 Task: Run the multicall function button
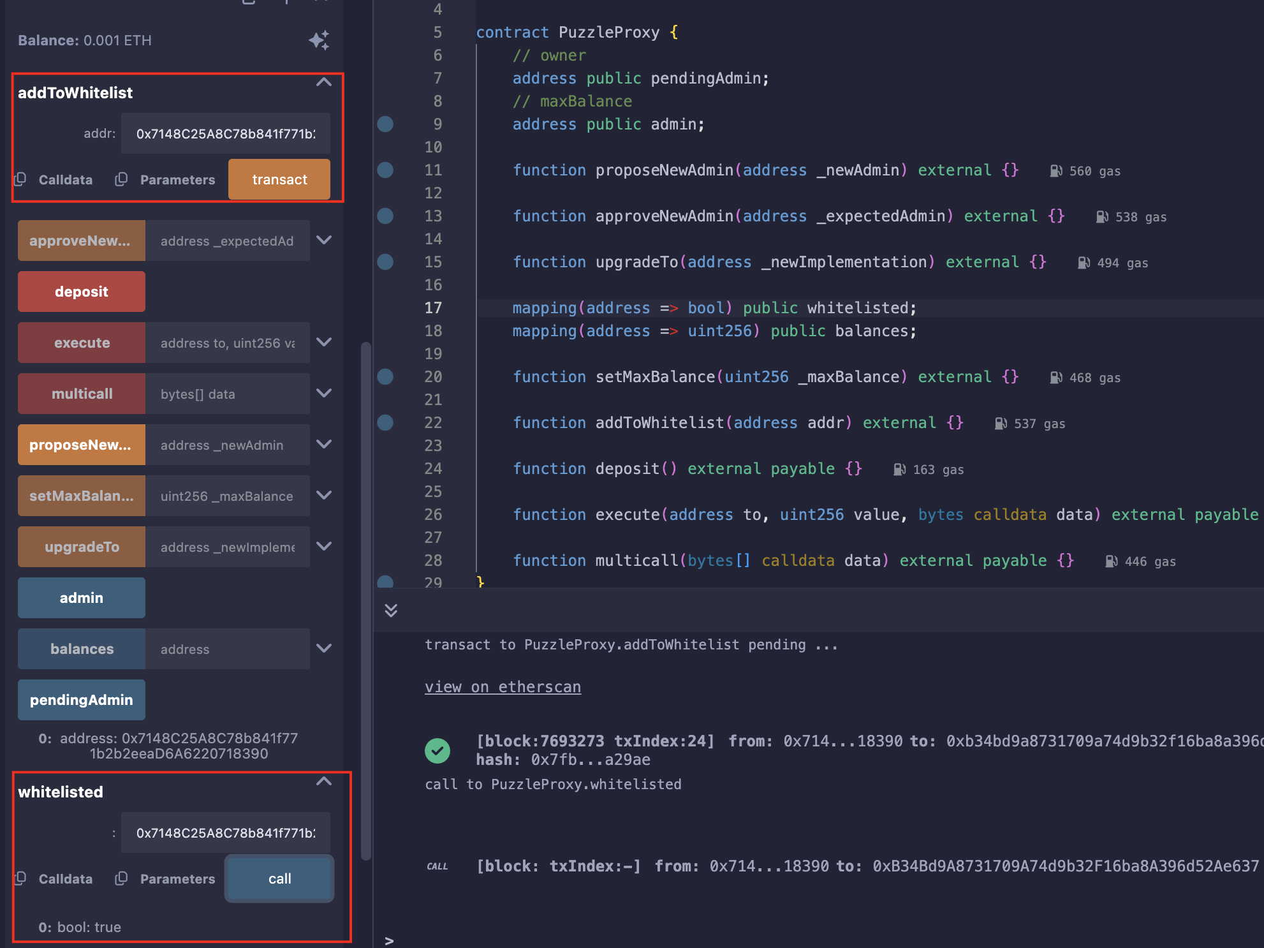(82, 394)
